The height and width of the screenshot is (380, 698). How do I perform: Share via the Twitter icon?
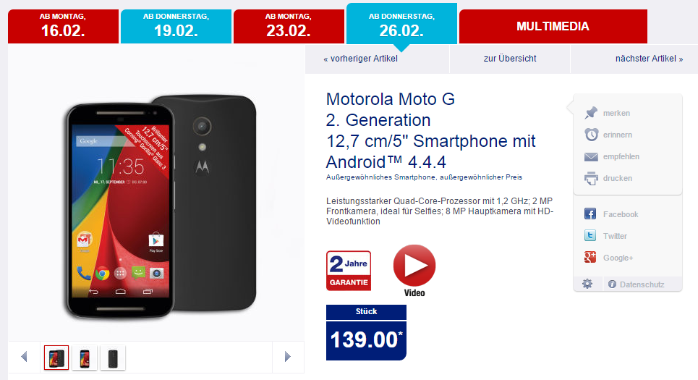pyautogui.click(x=590, y=236)
